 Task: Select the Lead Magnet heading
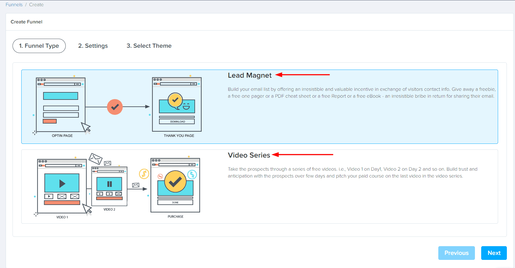250,75
